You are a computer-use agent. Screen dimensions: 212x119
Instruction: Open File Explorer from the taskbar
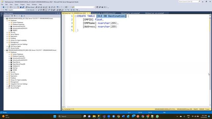pyautogui.click(x=94, y=116)
